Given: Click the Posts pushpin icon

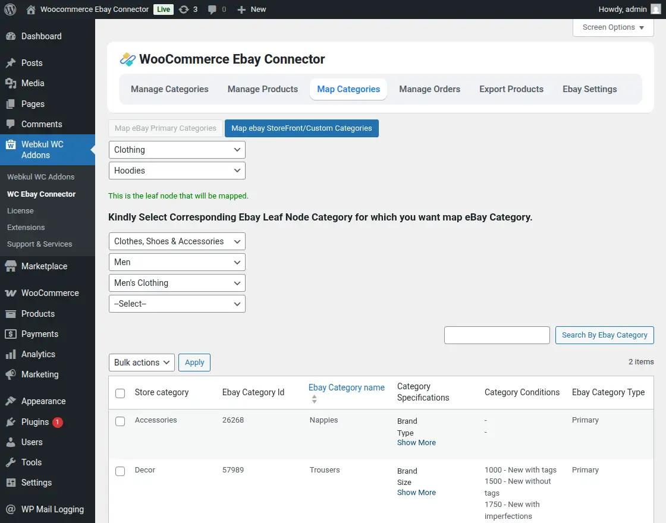Looking at the screenshot, I should (x=11, y=63).
